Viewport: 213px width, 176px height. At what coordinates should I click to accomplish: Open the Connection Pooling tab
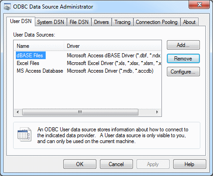coord(156,22)
